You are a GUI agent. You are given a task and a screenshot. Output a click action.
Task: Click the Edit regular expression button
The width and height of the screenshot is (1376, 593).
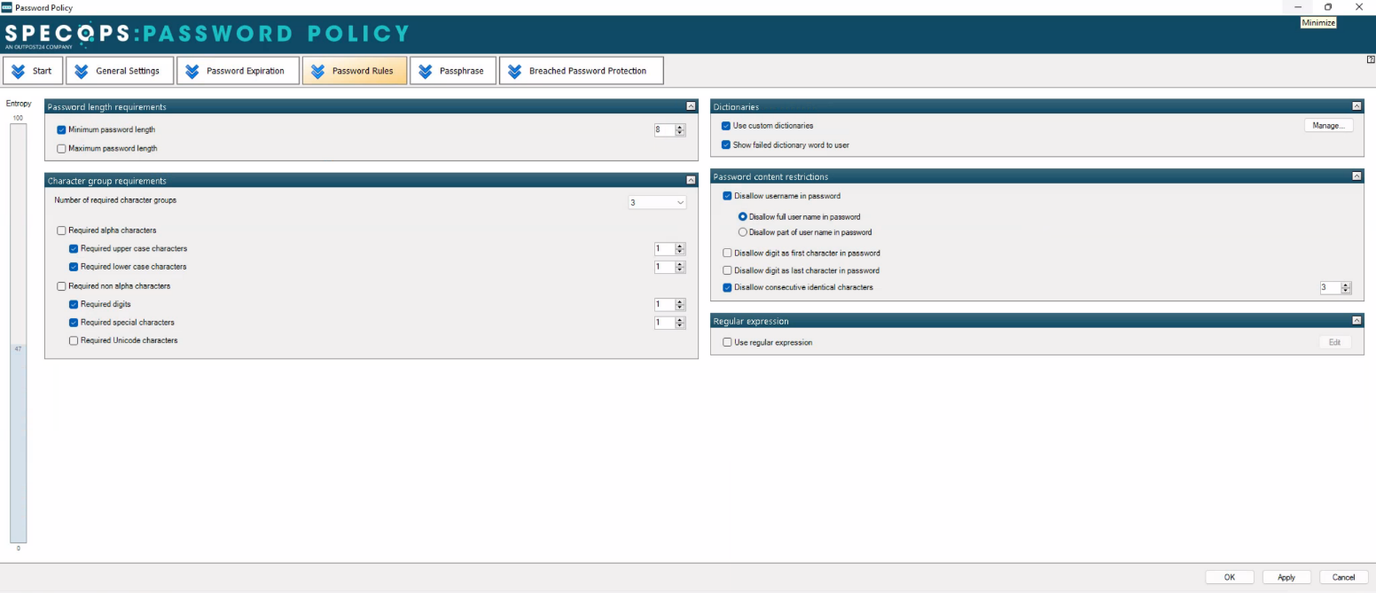1334,342
